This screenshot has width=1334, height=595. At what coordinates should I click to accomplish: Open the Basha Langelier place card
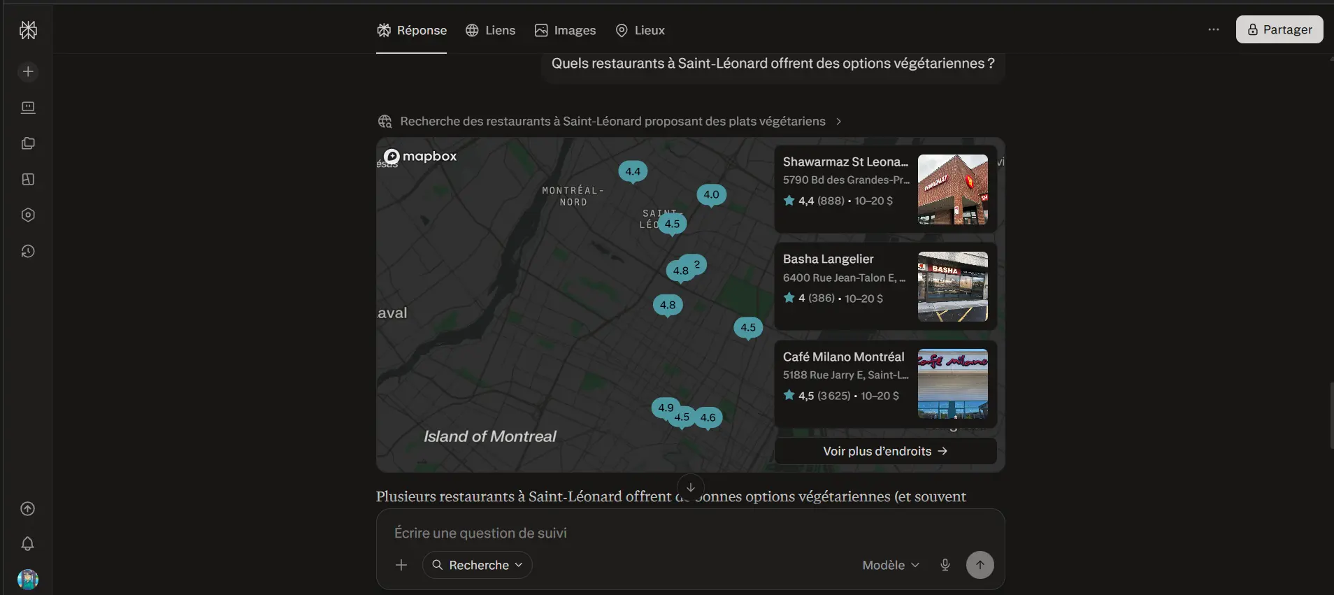885,287
